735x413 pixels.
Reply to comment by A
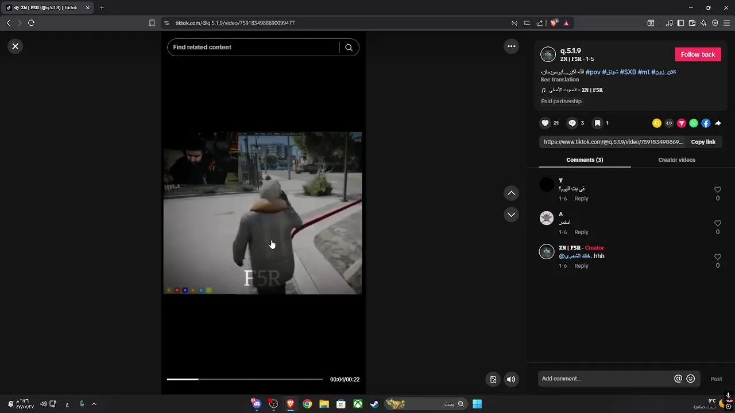click(581, 232)
